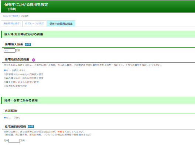Select あり for 火災保険
195x151 pixels.
point(15,117)
